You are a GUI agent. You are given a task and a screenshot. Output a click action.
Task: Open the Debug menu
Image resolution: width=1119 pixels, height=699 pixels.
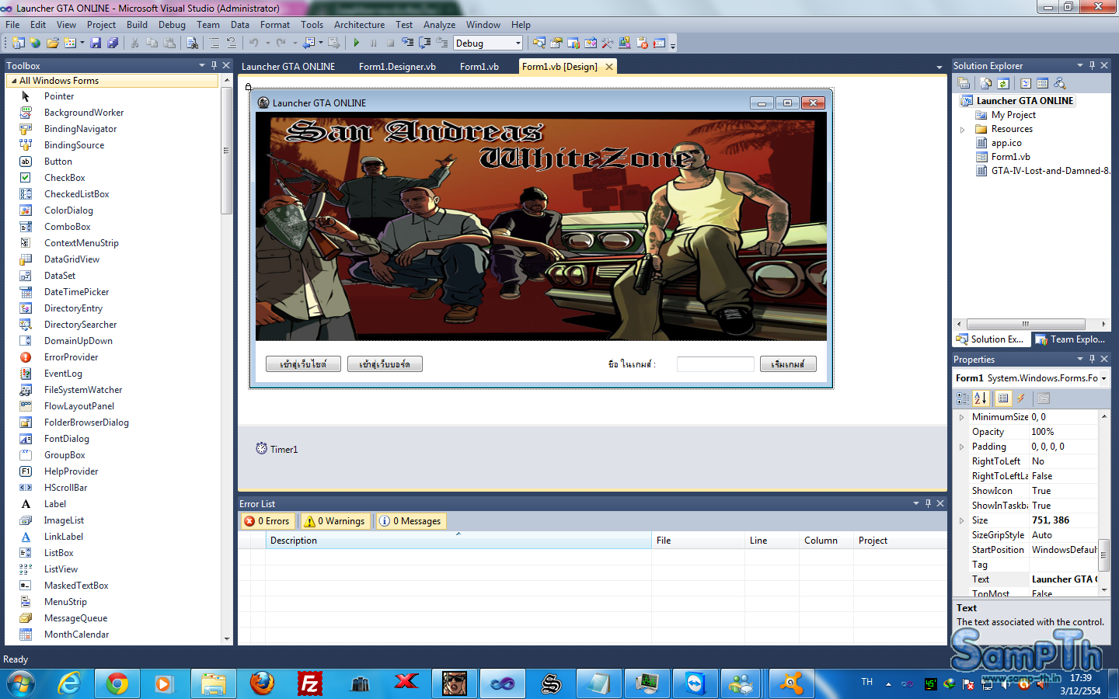click(172, 25)
